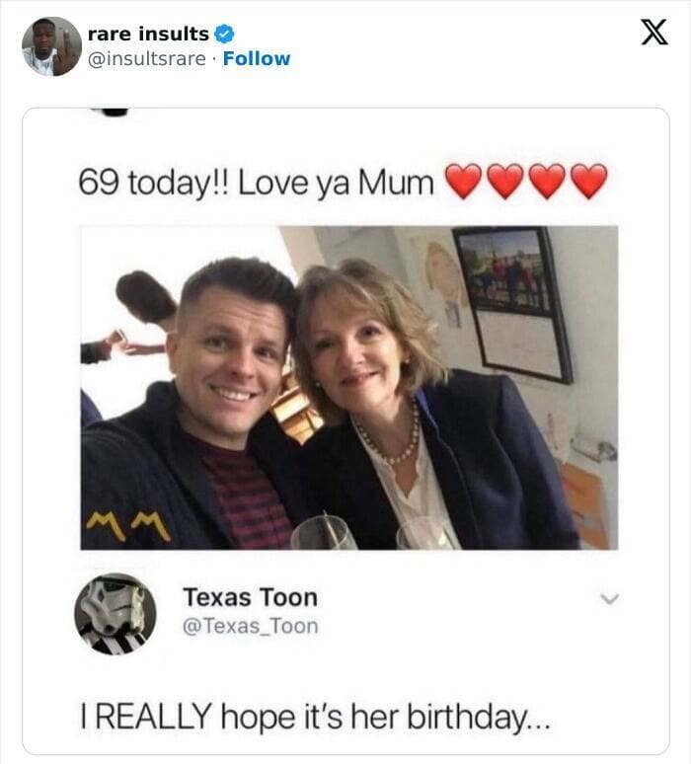Open the "rare insults" display name
691x764 pixels.
(148, 35)
